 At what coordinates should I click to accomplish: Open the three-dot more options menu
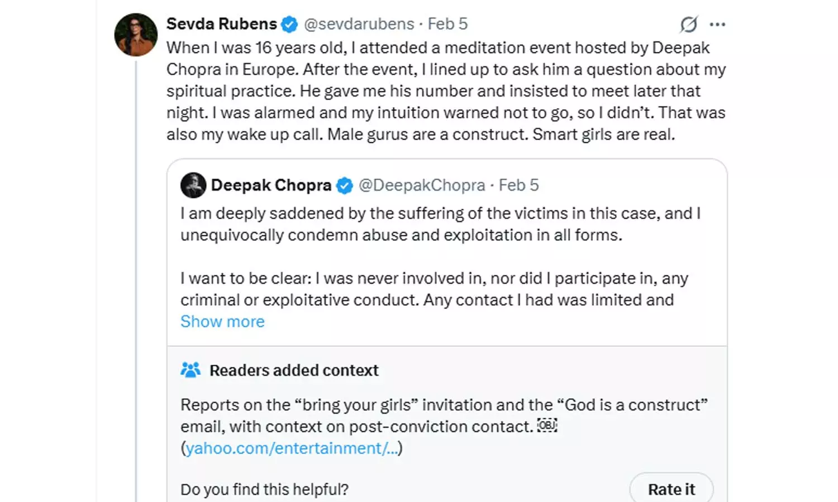click(717, 25)
